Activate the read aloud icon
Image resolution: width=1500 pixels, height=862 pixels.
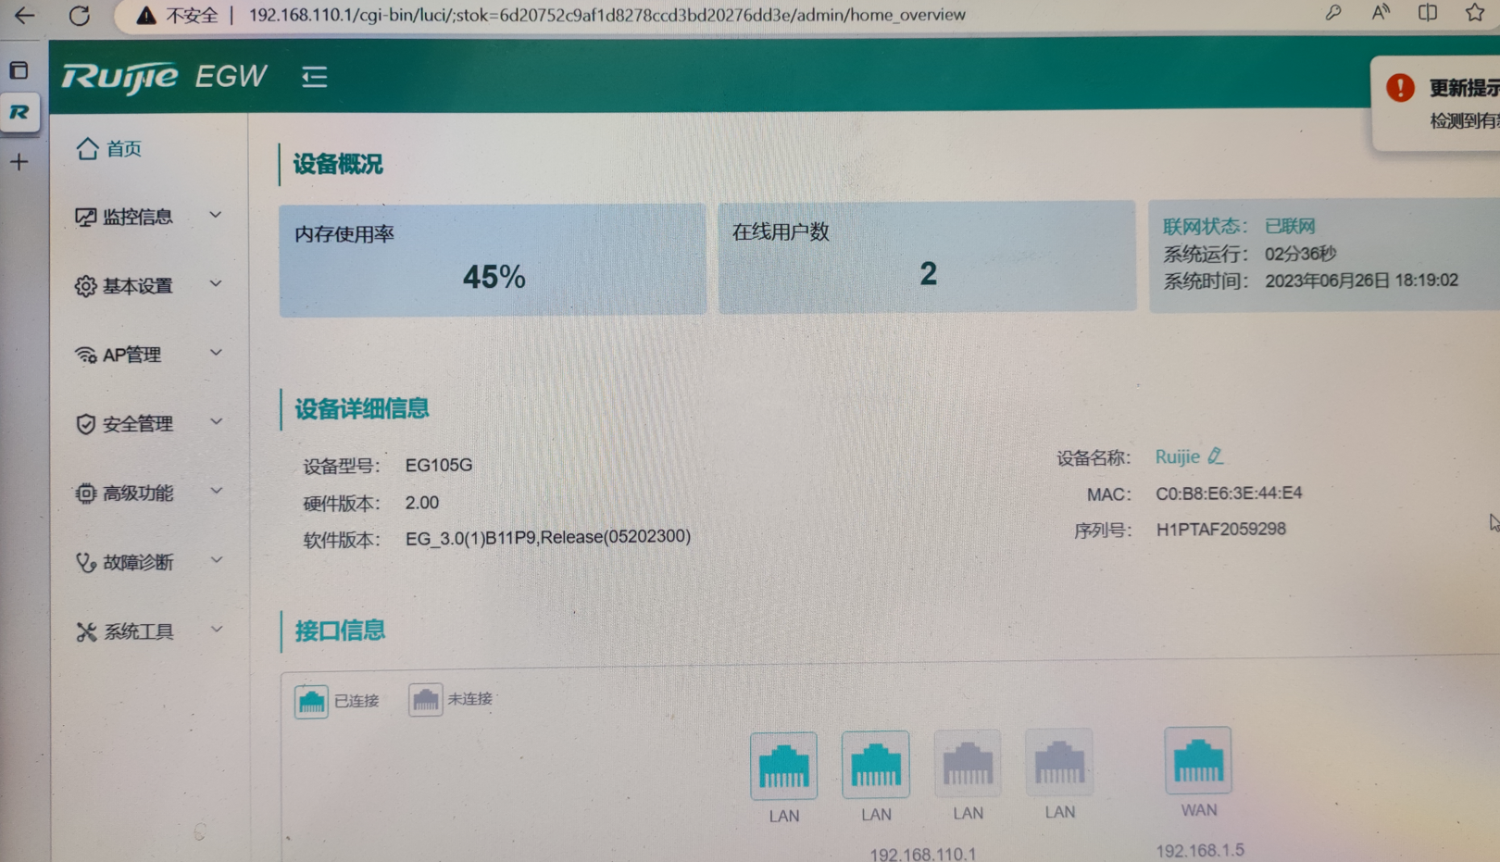(x=1381, y=12)
